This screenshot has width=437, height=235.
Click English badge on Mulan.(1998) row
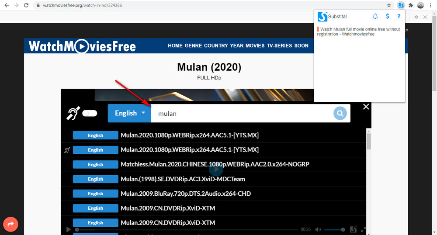tap(96, 179)
